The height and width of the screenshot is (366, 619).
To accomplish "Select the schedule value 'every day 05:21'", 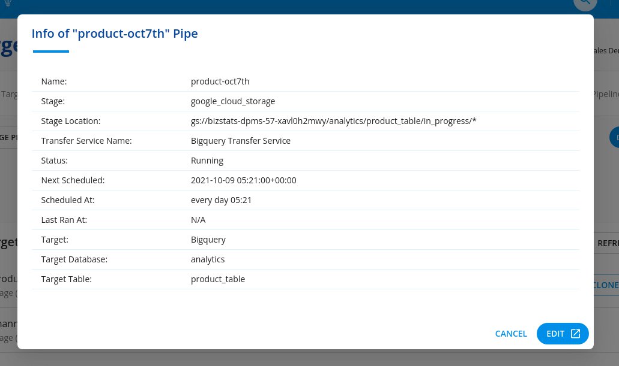I will tap(221, 200).
